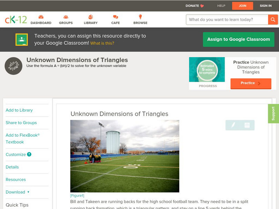Click the Donate heart icon
The height and width of the screenshot is (209, 279).
pyautogui.click(x=202, y=6)
